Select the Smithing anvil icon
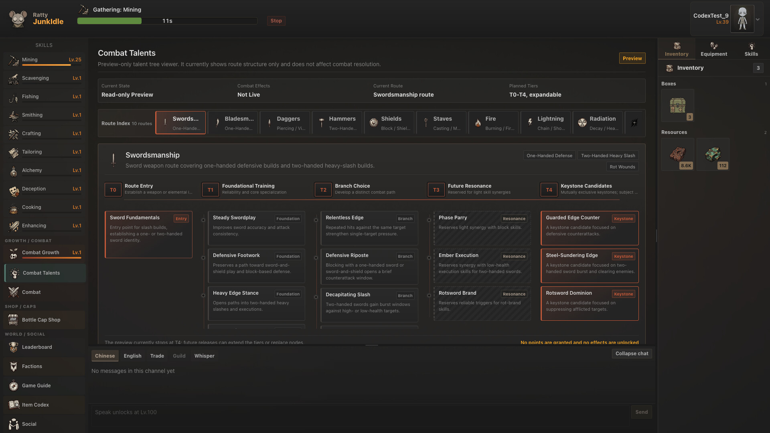The width and height of the screenshot is (770, 433). coord(13,115)
